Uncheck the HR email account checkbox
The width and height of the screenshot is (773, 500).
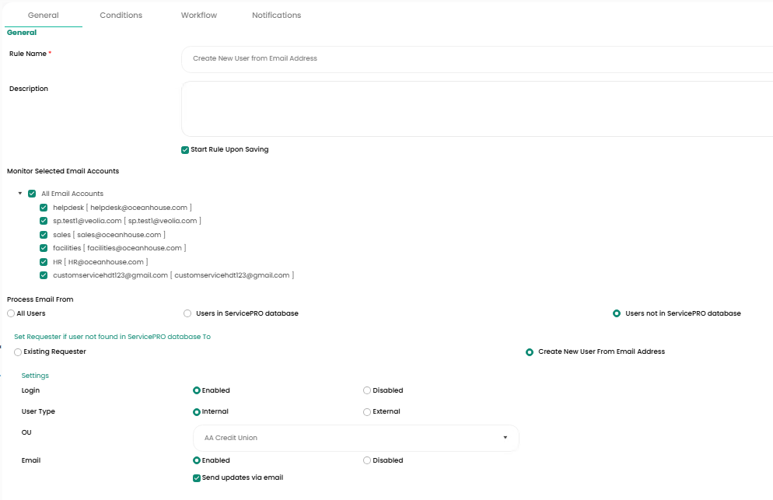click(x=44, y=262)
